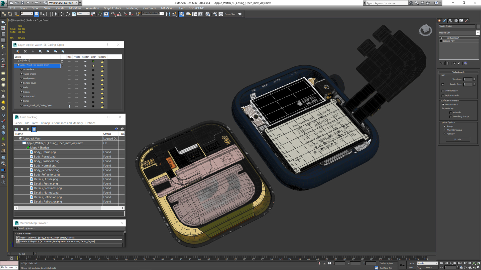Click Delete layer icon in Layer dialog
Image resolution: width=481 pixels, height=270 pixels.
(25, 51)
